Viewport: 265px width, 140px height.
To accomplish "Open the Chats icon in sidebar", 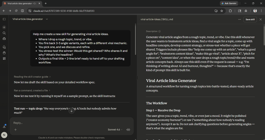I will [4, 47].
